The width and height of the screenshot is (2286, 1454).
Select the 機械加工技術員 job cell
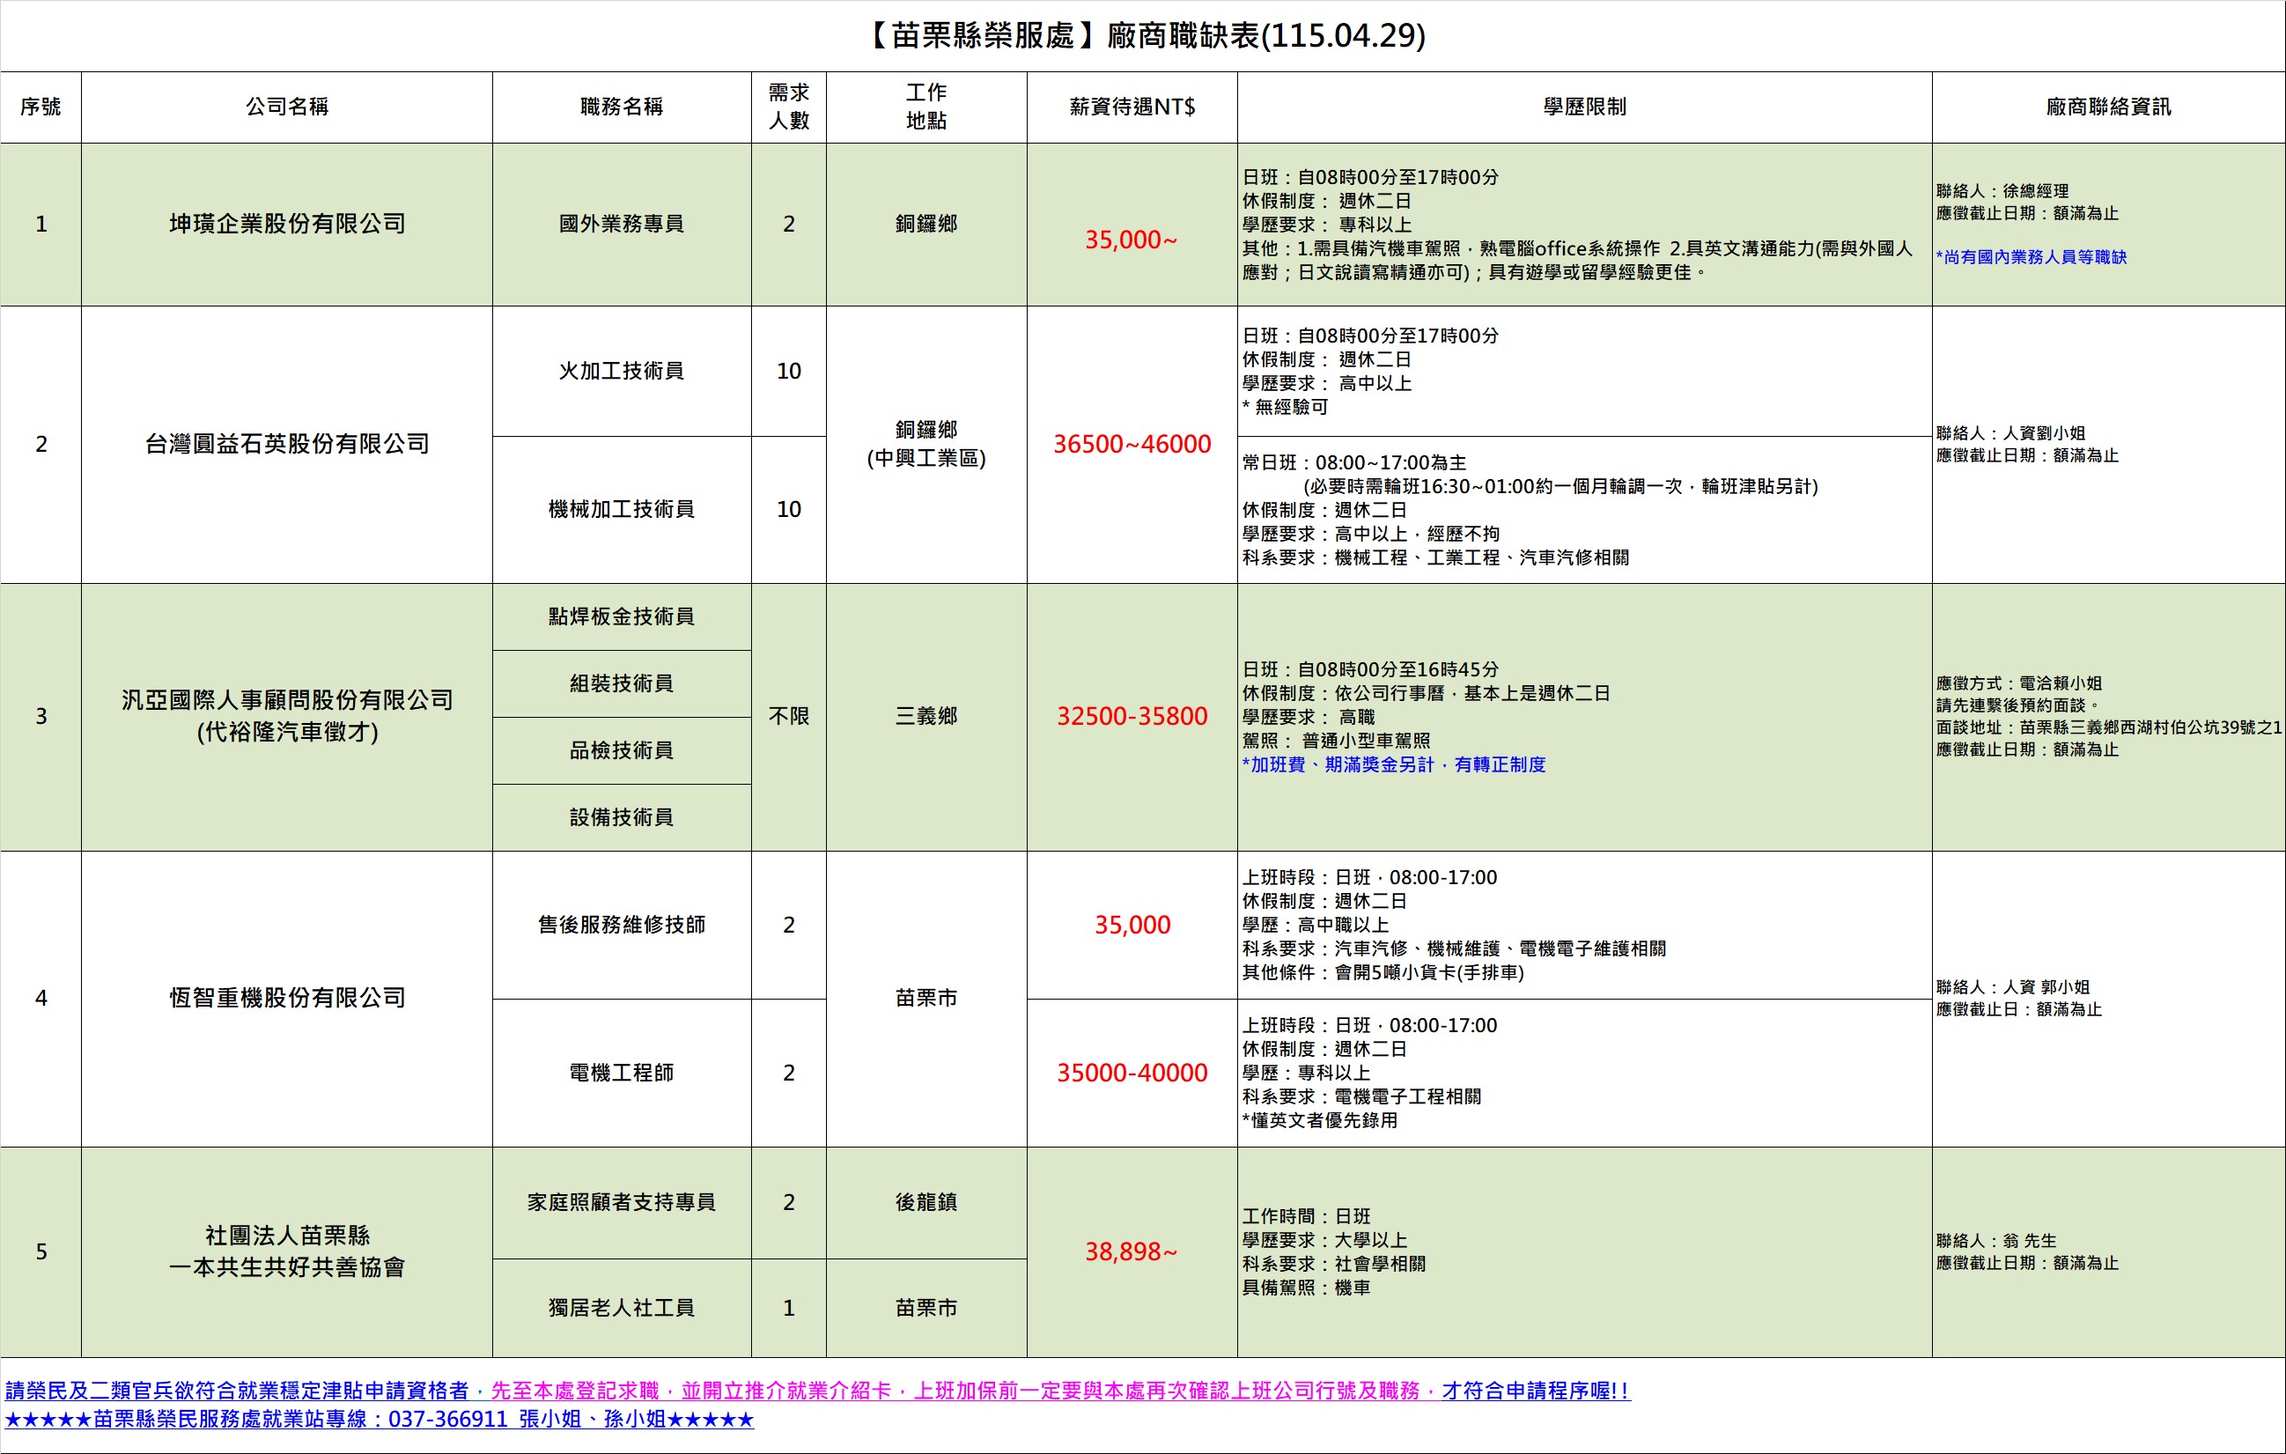[621, 509]
